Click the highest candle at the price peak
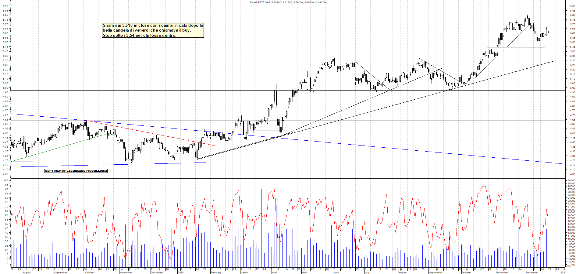 pyautogui.click(x=527, y=17)
